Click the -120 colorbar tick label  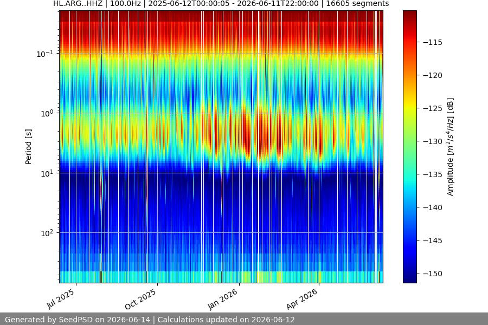(x=433, y=75)
